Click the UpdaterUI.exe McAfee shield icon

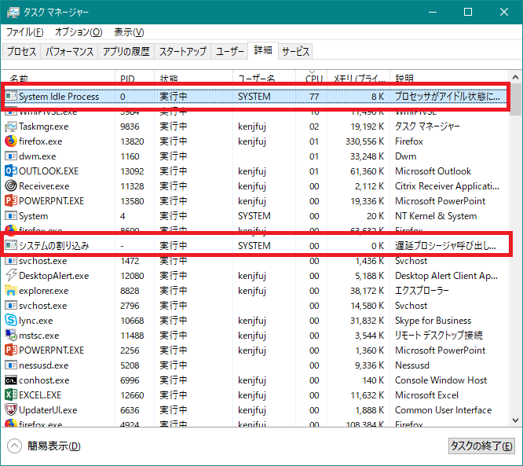click(11, 410)
